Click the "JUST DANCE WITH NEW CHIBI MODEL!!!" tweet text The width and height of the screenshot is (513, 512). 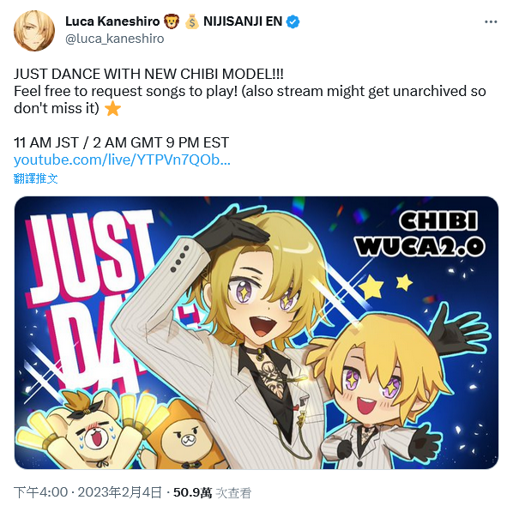tap(148, 74)
